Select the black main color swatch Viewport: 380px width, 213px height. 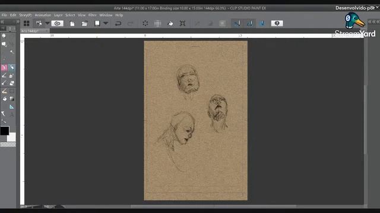point(5,131)
